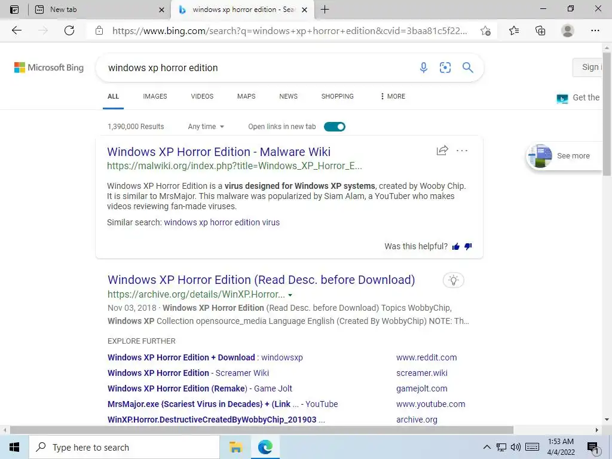
Task: Go back using the browser arrow
Action: point(16,30)
